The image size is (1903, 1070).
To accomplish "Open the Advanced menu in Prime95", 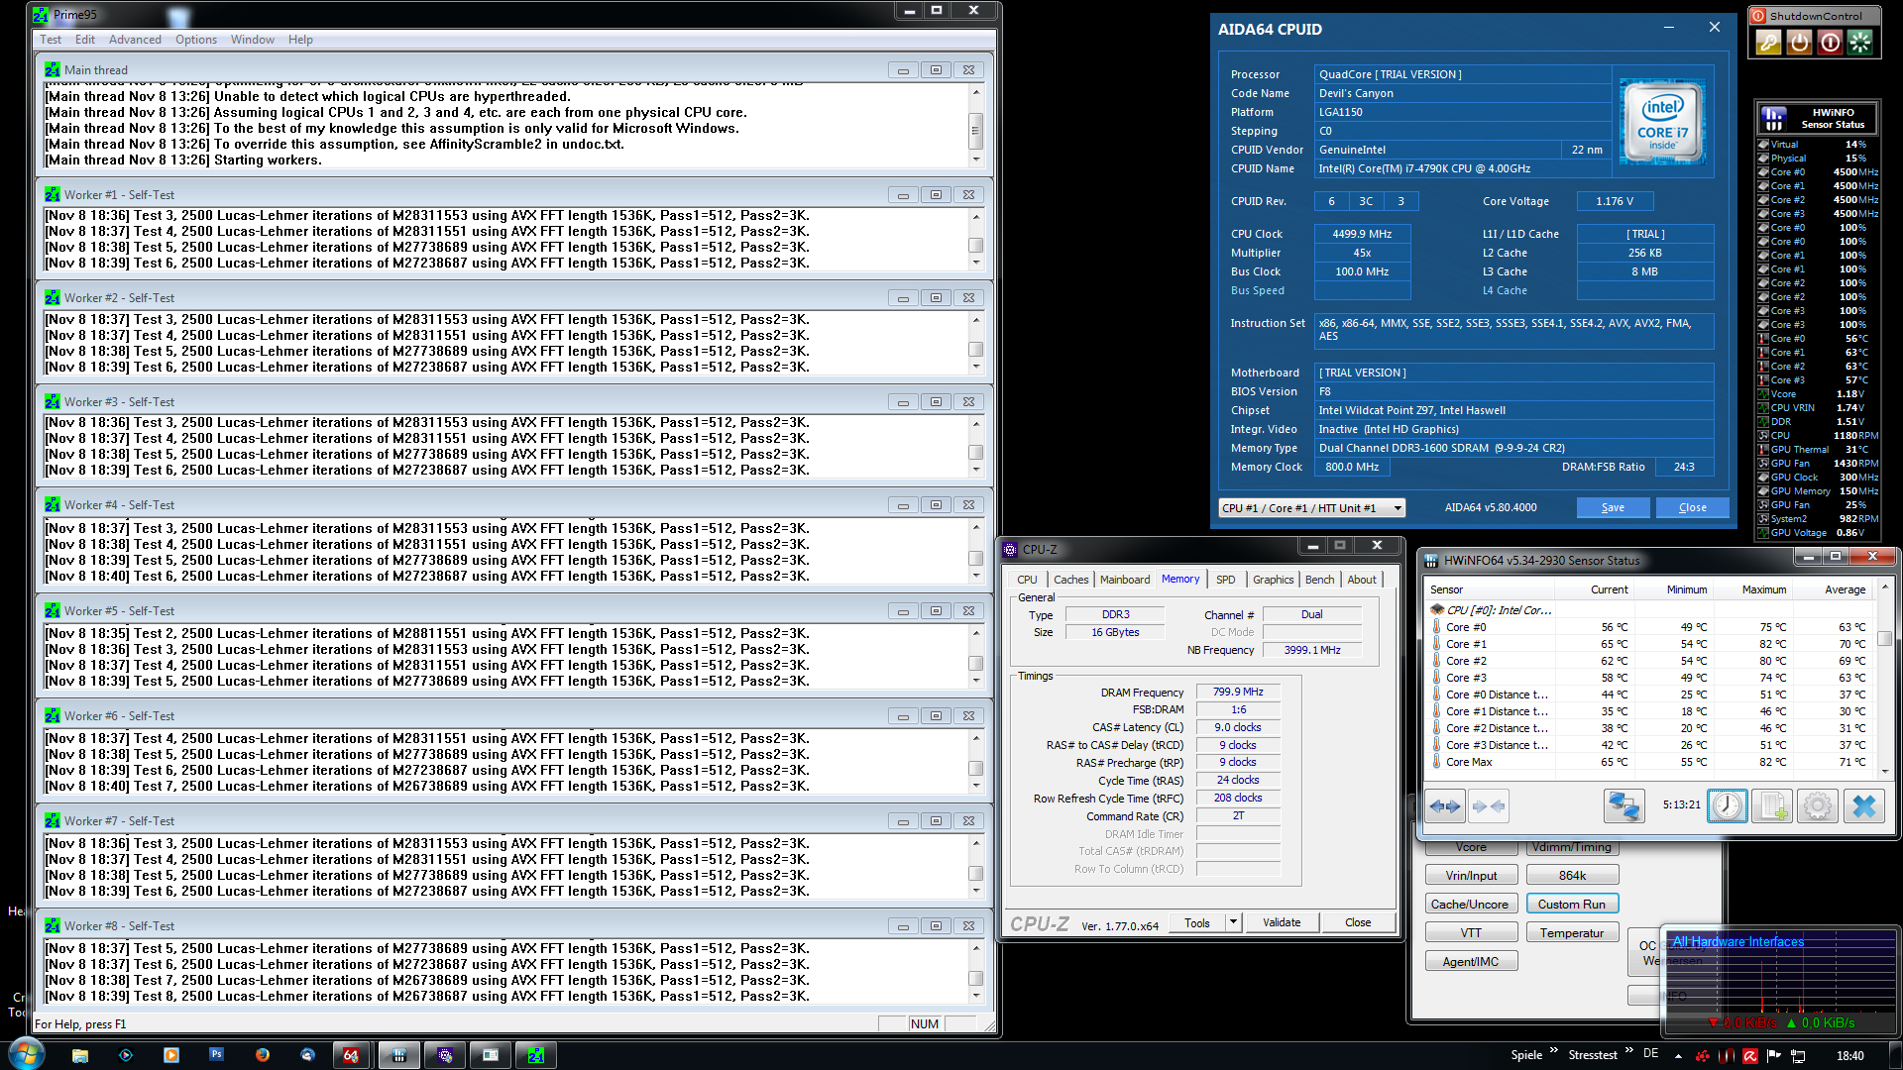I will pyautogui.click(x=135, y=40).
